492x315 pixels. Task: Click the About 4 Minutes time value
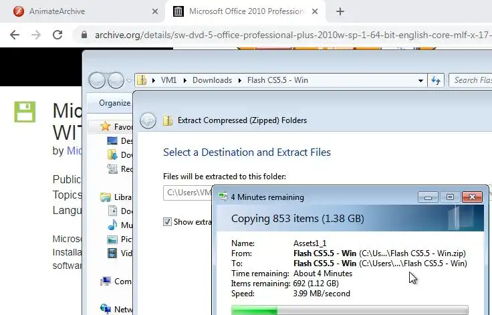point(323,274)
